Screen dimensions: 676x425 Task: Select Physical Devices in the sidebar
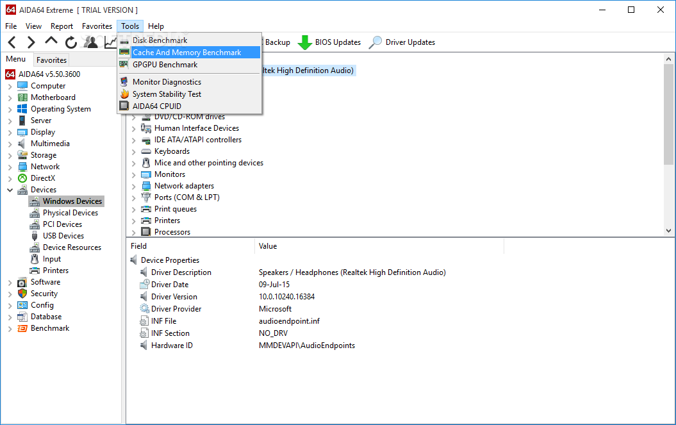[x=70, y=213]
